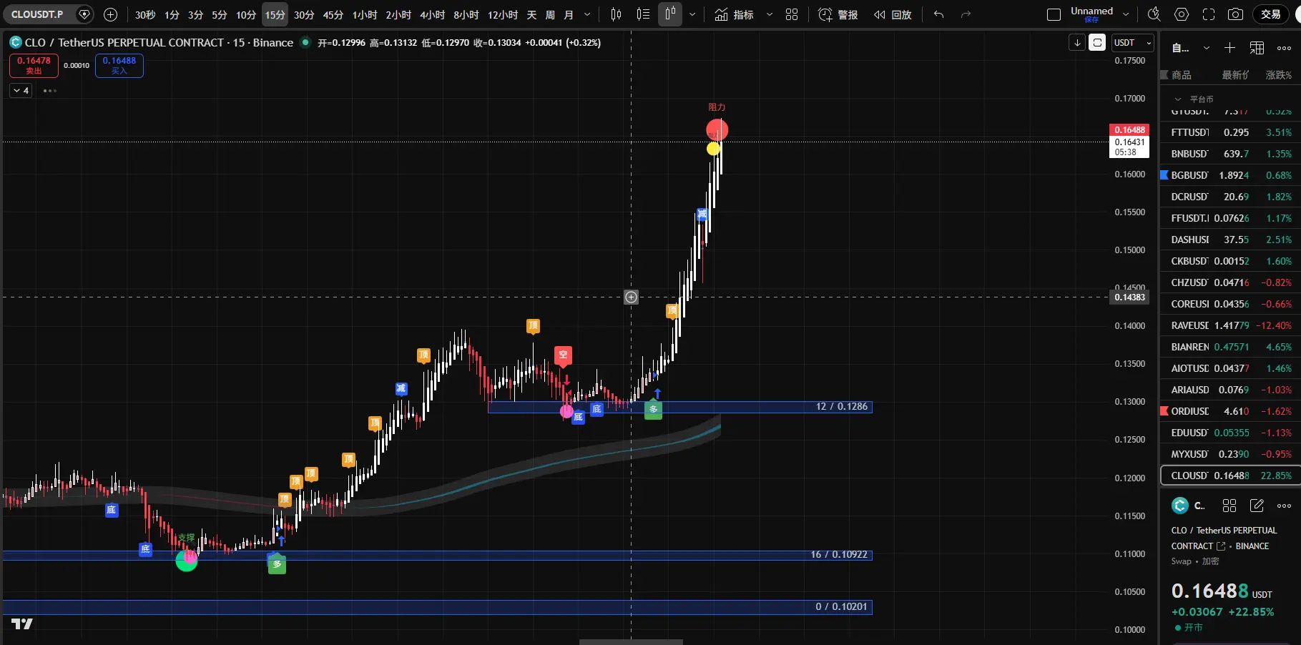1301x645 pixels.
Task: Expand the manage layouts dropdown arrow
Action: (x=1126, y=14)
